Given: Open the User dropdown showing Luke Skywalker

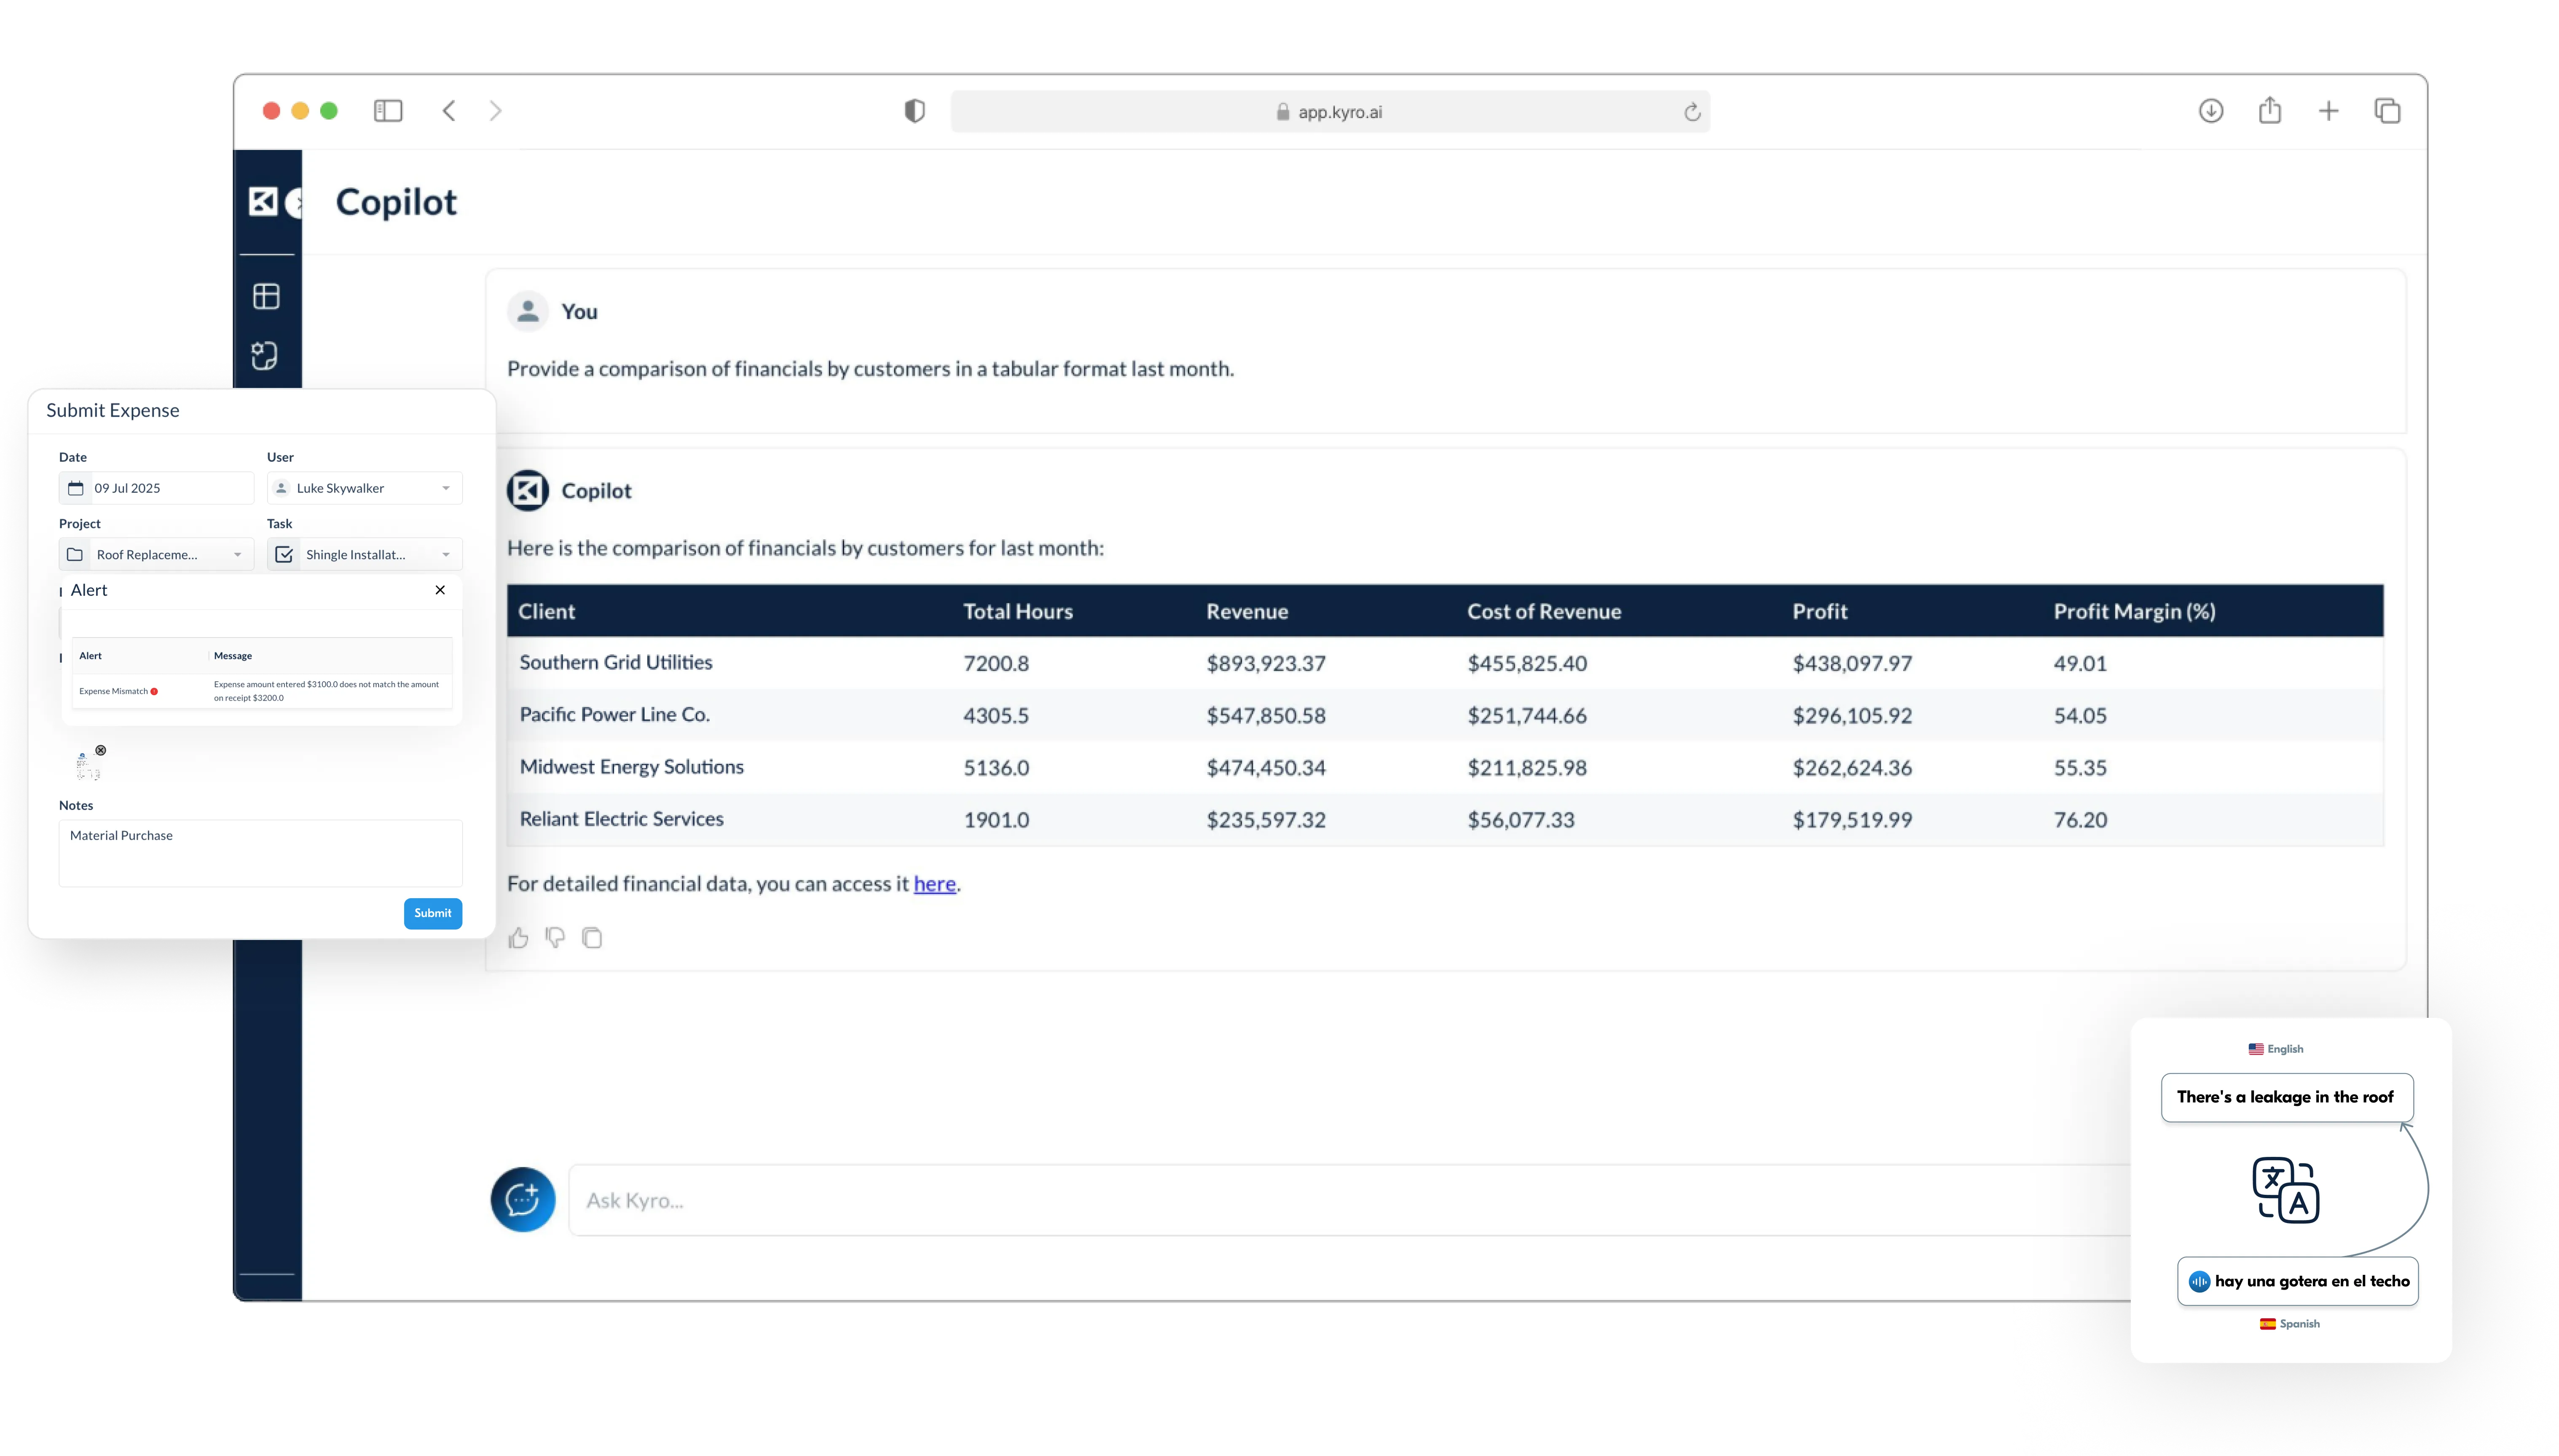Looking at the screenshot, I should (x=364, y=488).
